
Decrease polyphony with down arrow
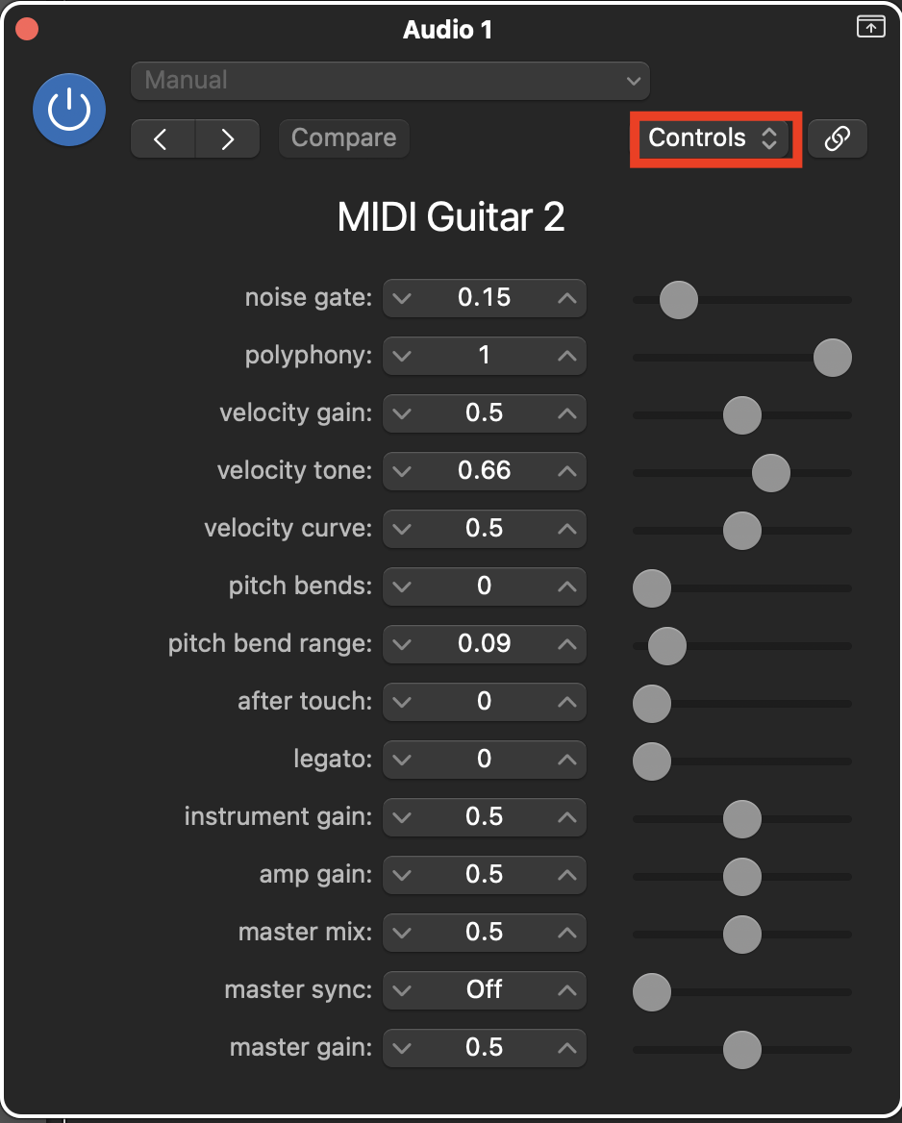(x=402, y=356)
